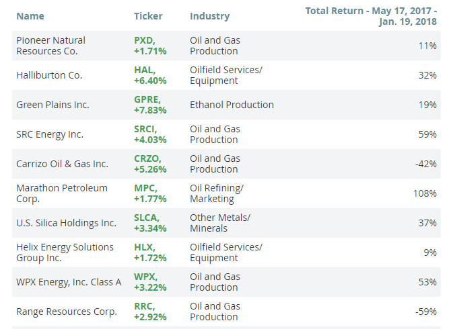Open the HAL ticker link
Screen dimensions: 451x329
click(x=143, y=70)
